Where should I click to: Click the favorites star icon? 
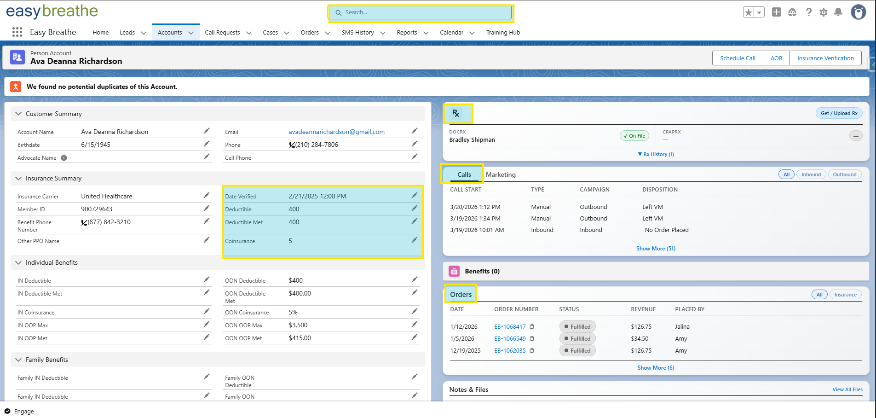(x=749, y=12)
